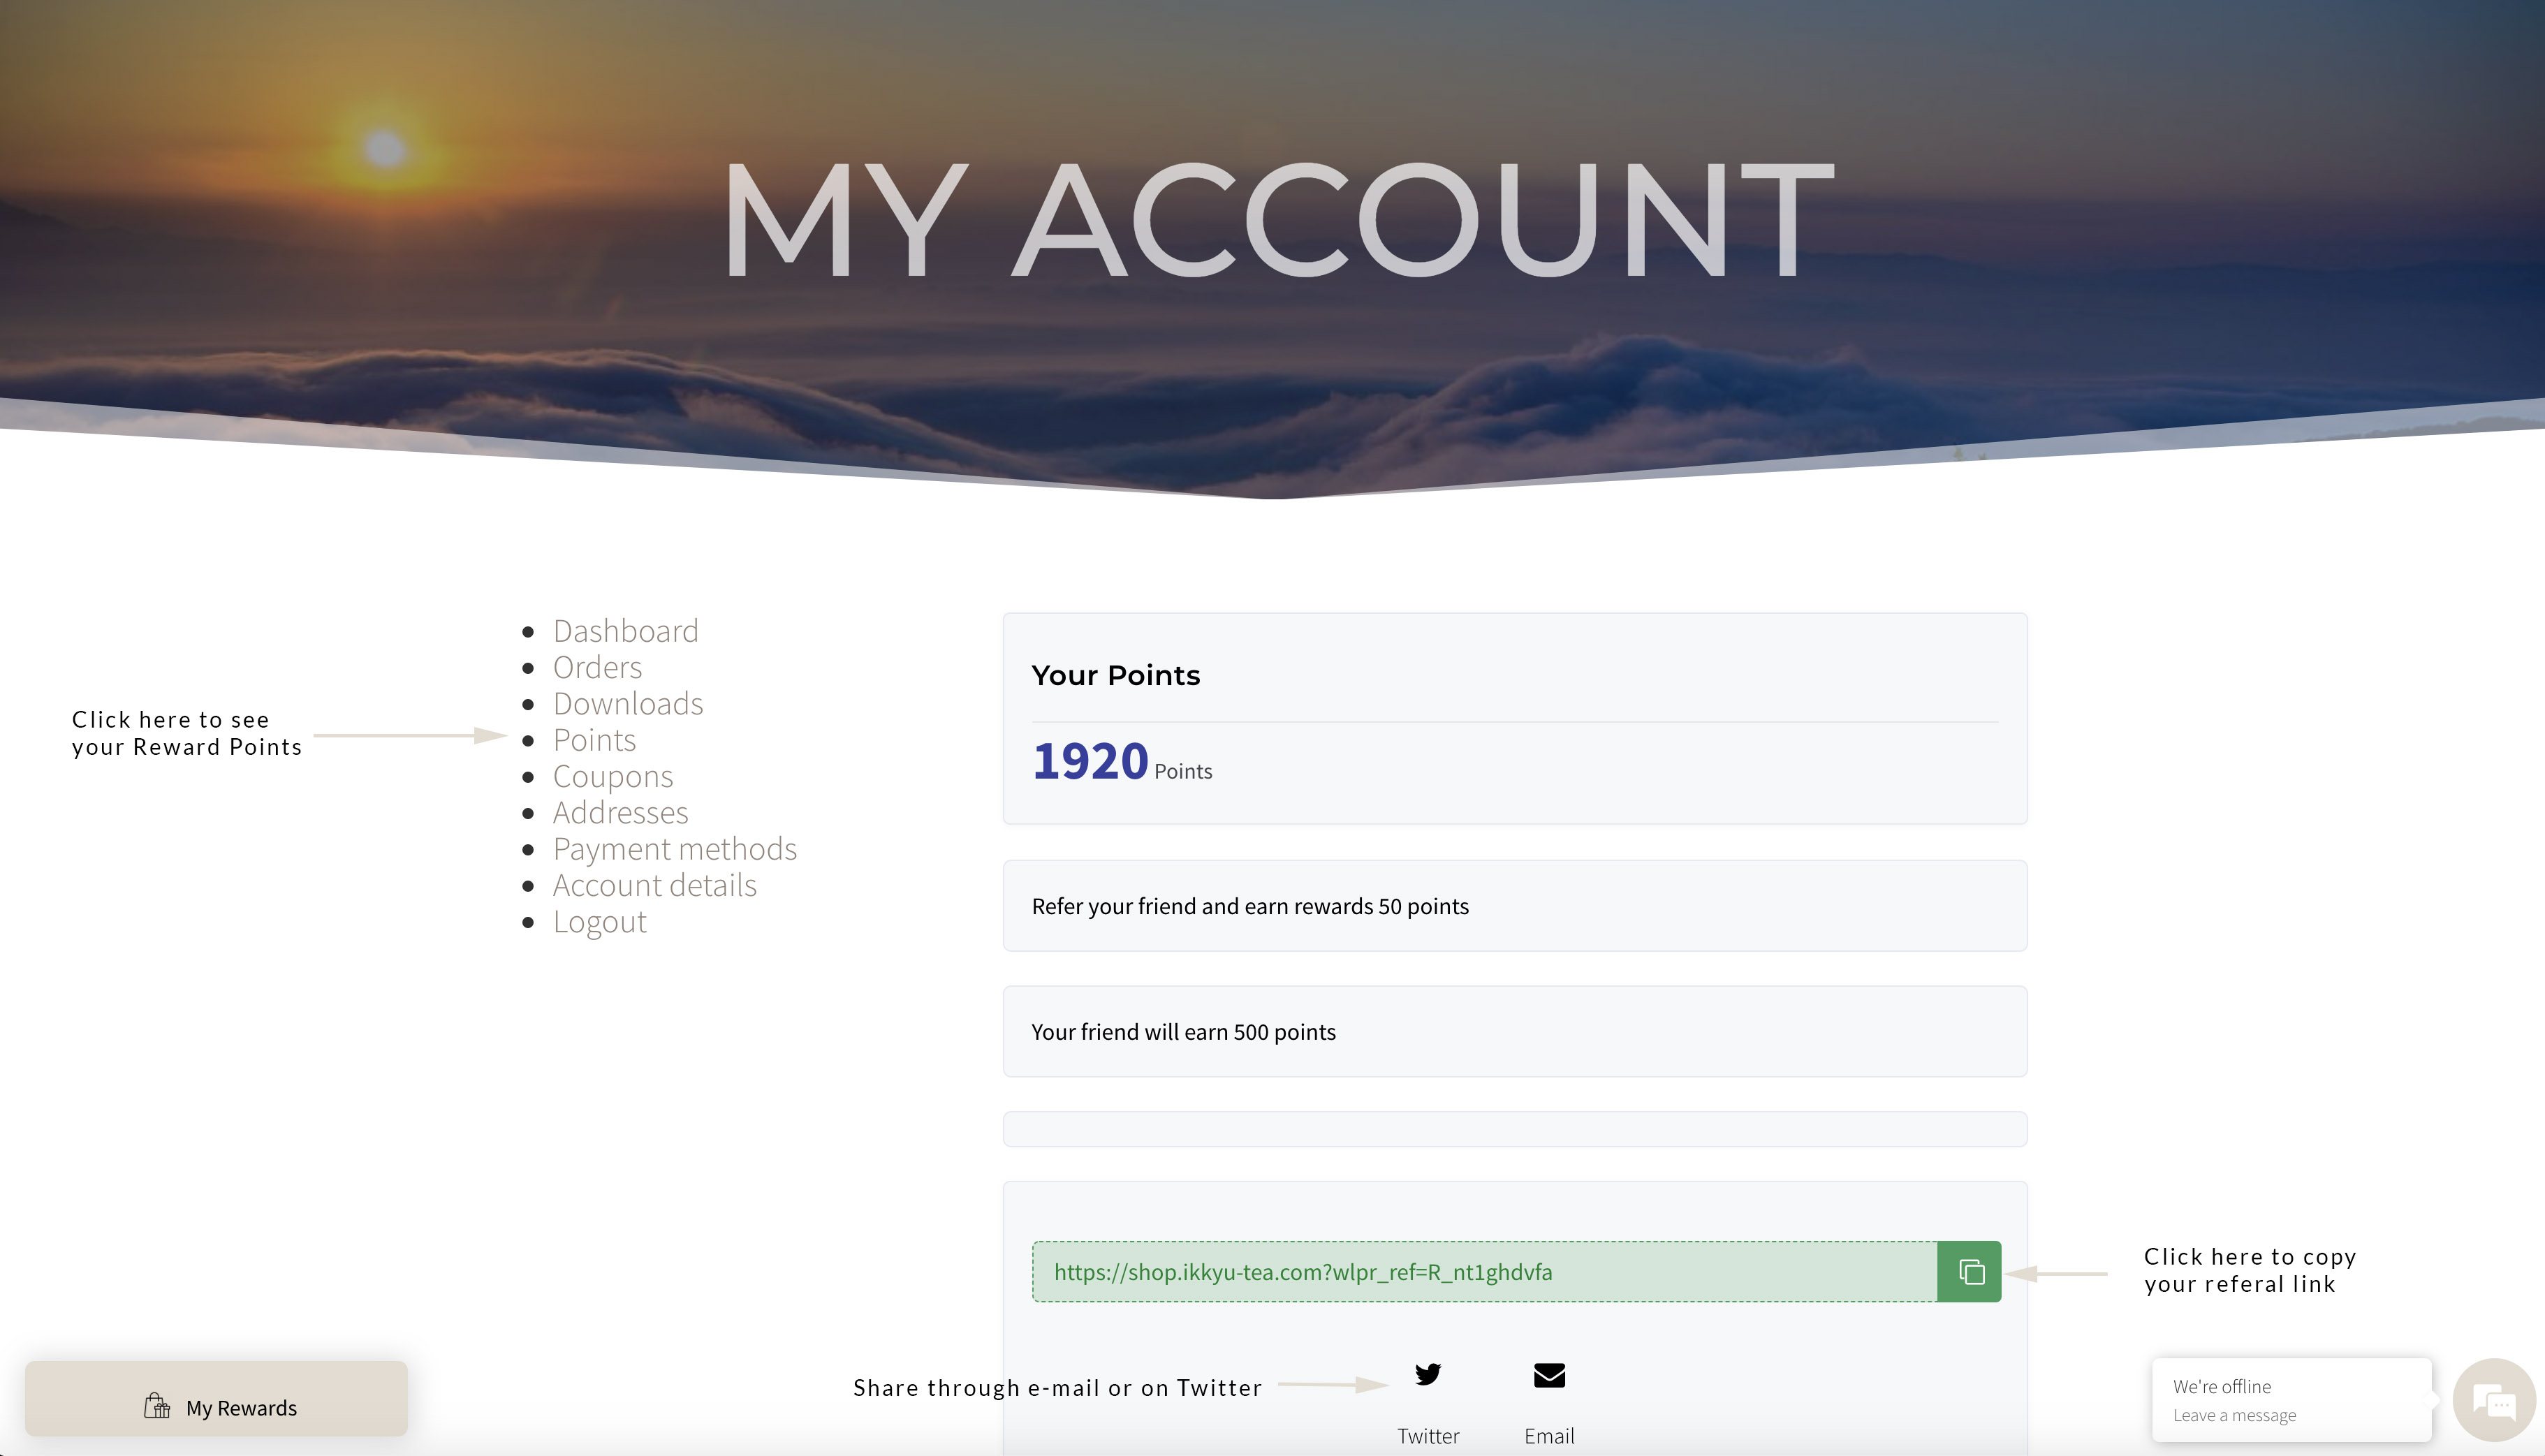
Task: Select Points in the account menu
Action: click(594, 740)
